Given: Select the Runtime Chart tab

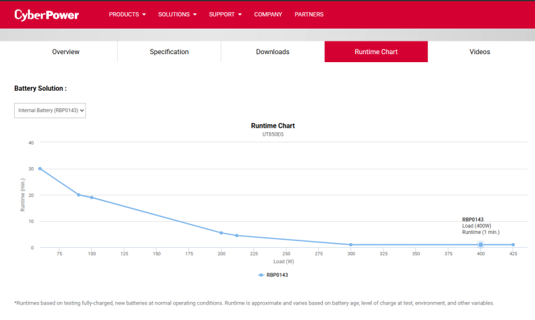Looking at the screenshot, I should (x=376, y=52).
